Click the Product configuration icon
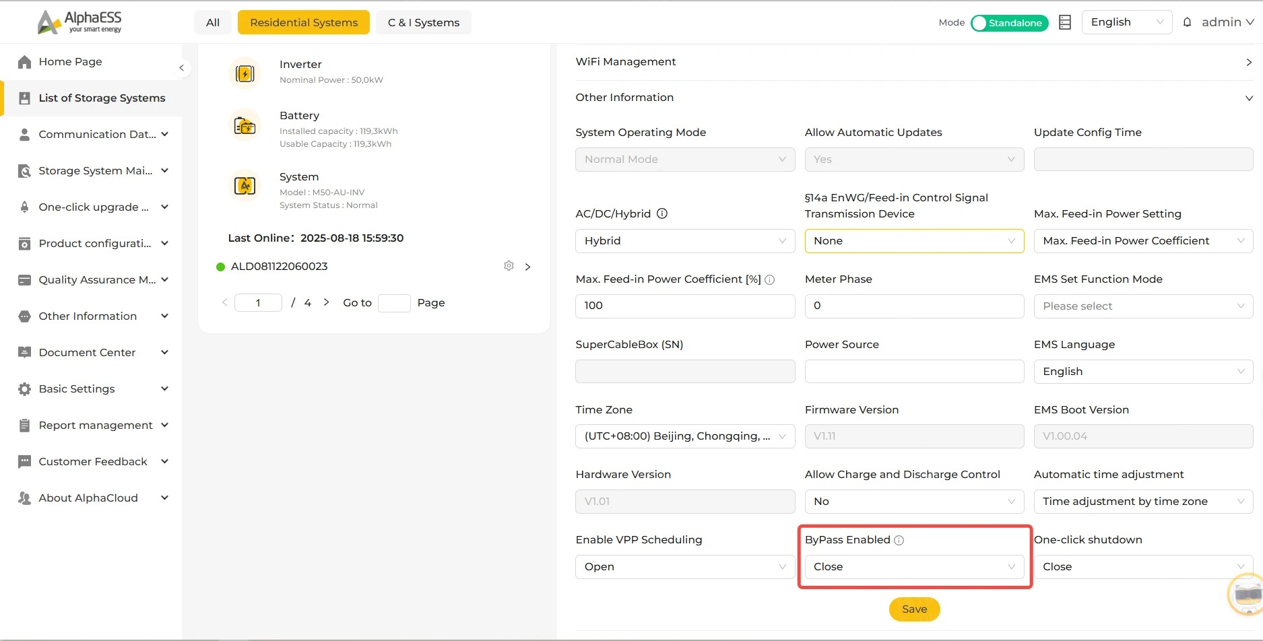1263x641 pixels. point(25,244)
